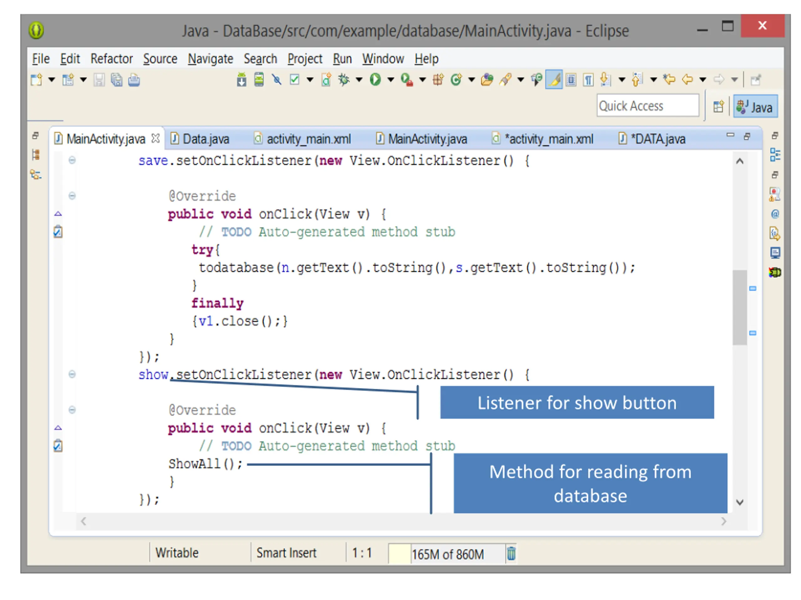The height and width of the screenshot is (600, 801).
Task: Close the active MainActivity.java tab
Action: (155, 138)
